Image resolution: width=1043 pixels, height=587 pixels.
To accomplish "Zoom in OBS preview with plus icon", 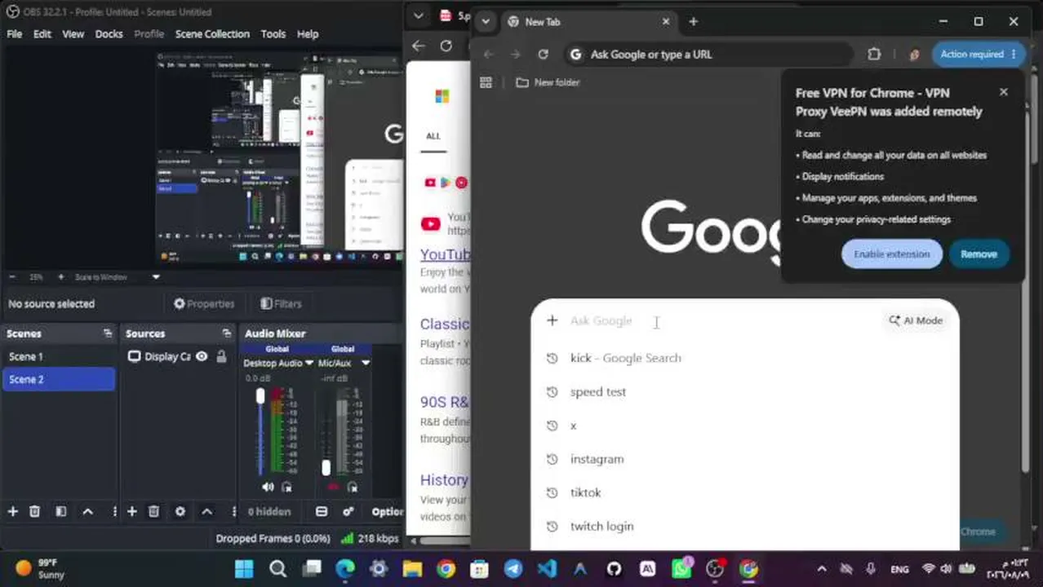I will click(x=60, y=277).
